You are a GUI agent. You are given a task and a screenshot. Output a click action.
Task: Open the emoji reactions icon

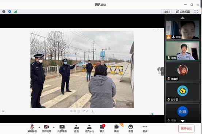coord(131,129)
